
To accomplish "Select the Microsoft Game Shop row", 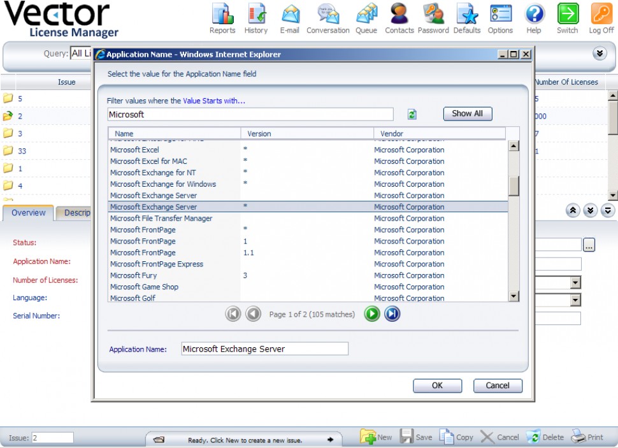I will 308,287.
